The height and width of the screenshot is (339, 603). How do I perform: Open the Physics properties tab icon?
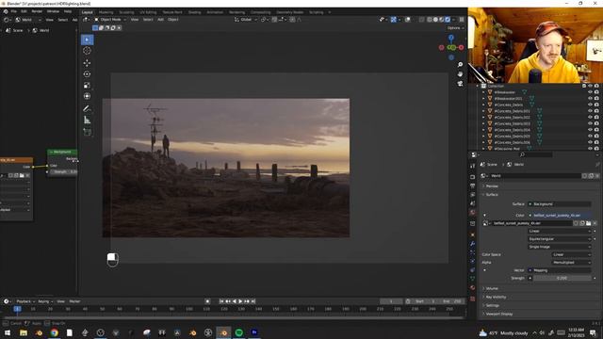tap(473, 262)
